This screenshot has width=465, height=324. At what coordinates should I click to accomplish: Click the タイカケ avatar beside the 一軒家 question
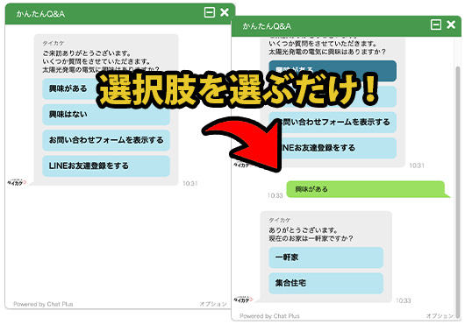(x=243, y=299)
